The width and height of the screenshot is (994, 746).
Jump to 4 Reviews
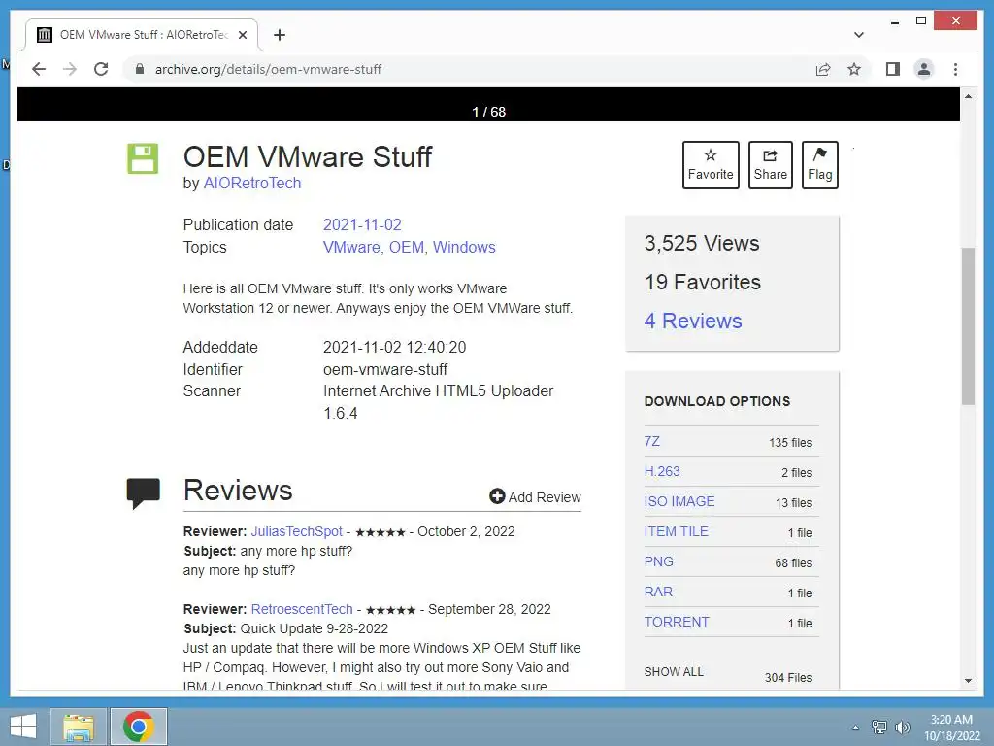click(693, 321)
